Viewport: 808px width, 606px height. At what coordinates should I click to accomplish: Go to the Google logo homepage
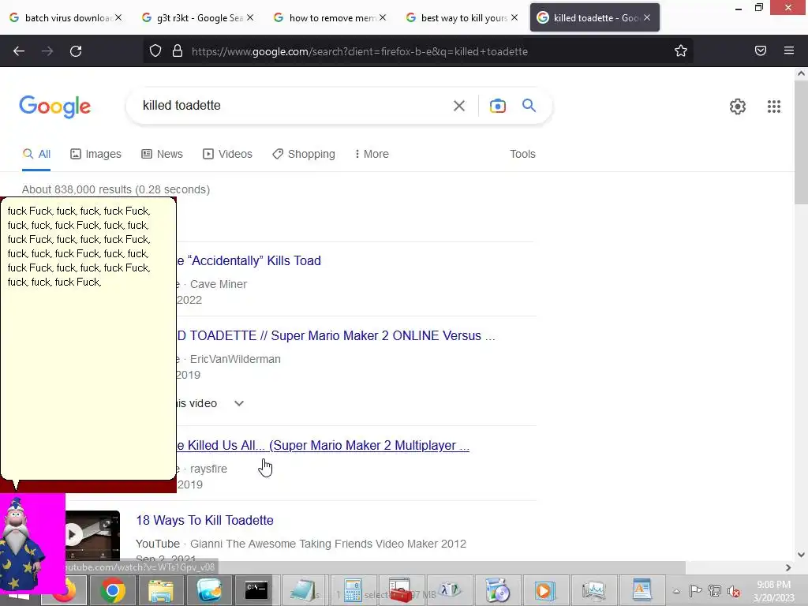click(55, 107)
